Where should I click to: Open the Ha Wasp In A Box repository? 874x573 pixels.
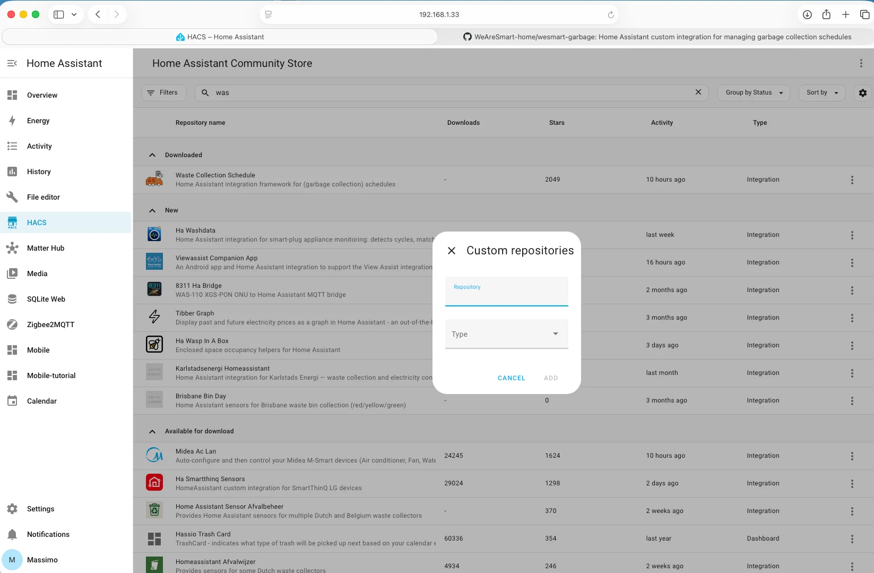click(503, 345)
